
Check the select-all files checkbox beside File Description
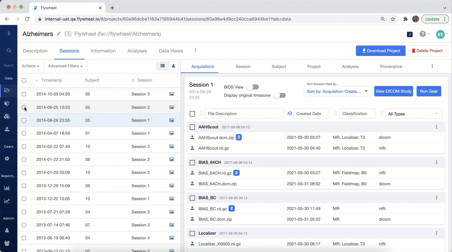192,114
